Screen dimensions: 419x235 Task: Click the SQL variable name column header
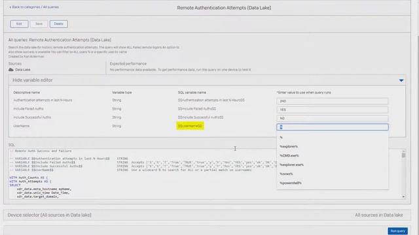point(192,93)
